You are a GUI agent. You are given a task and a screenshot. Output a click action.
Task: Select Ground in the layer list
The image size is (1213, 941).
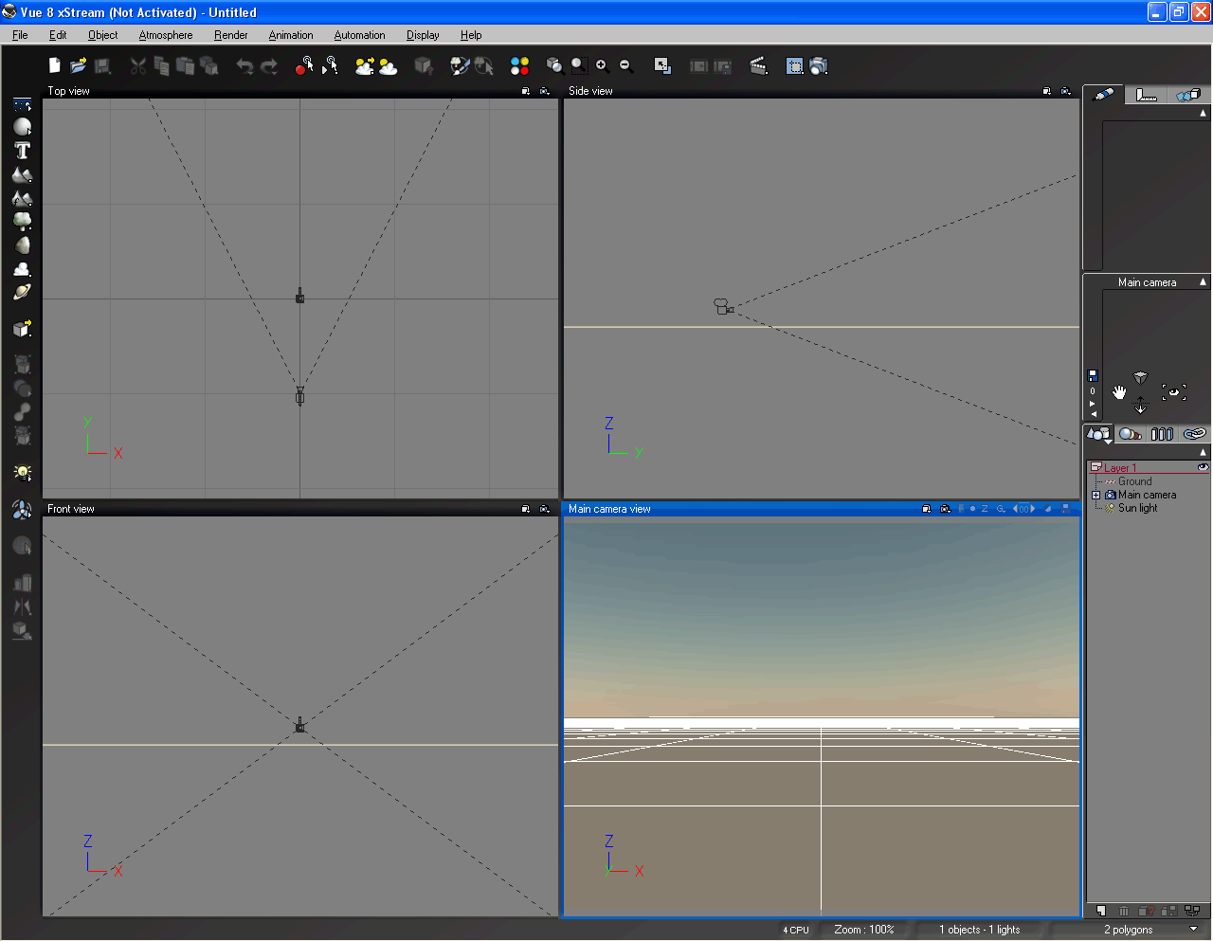[x=1134, y=481]
